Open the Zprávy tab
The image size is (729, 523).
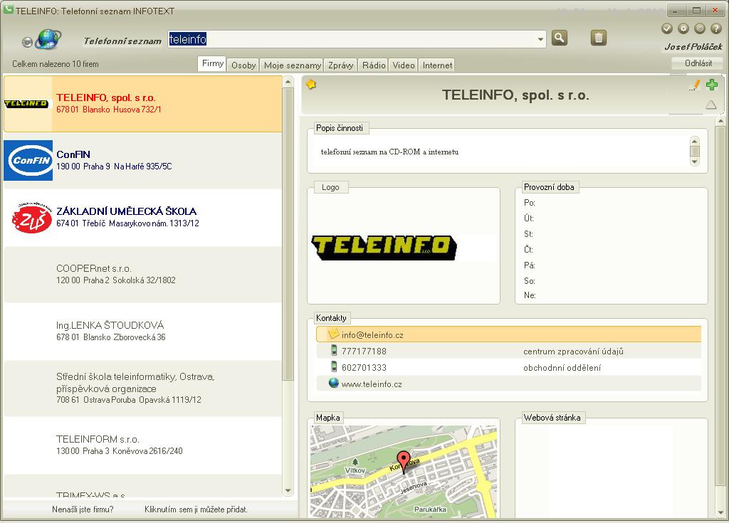tap(341, 65)
